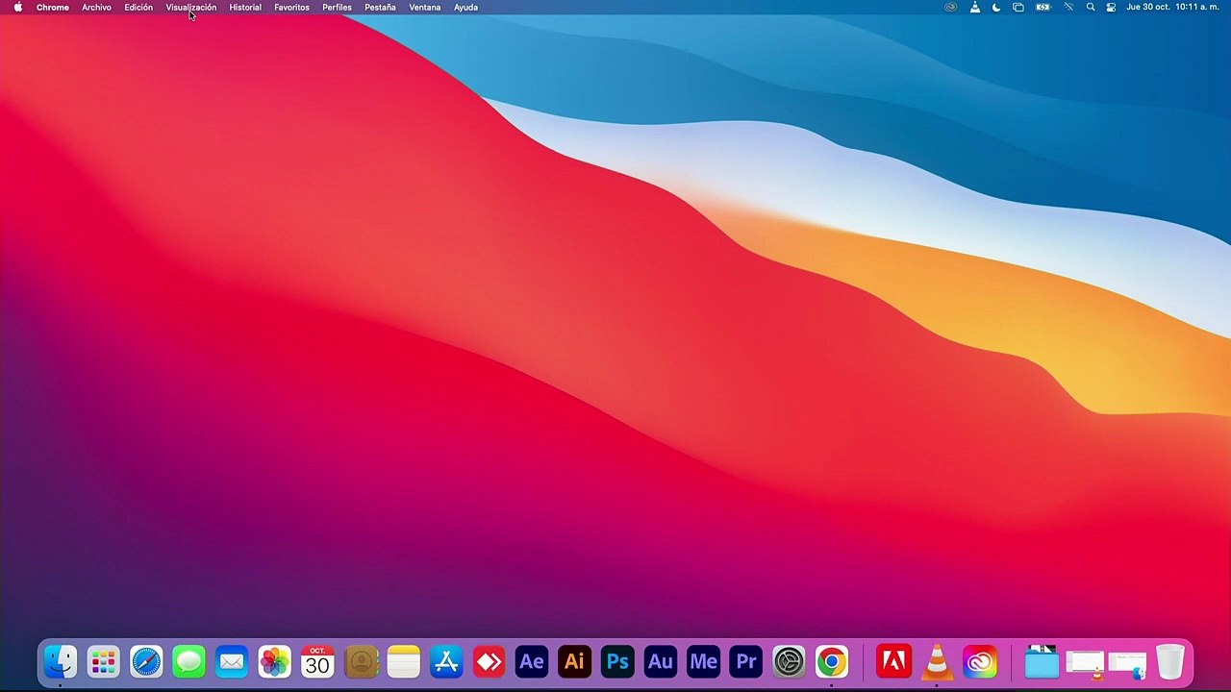Launch Adobe Premiere Pro from dock
Viewport: 1231px width, 692px height.
click(745, 661)
